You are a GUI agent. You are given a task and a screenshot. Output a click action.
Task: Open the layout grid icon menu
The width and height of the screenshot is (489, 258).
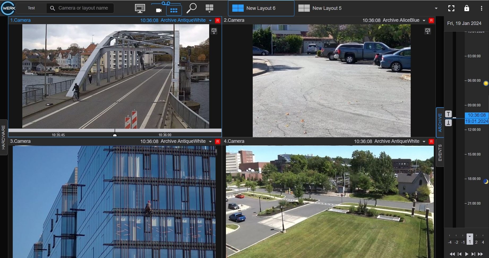209,8
